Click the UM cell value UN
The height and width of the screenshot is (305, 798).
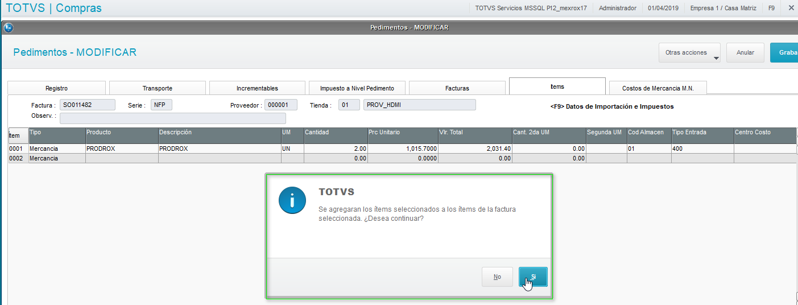coord(292,149)
